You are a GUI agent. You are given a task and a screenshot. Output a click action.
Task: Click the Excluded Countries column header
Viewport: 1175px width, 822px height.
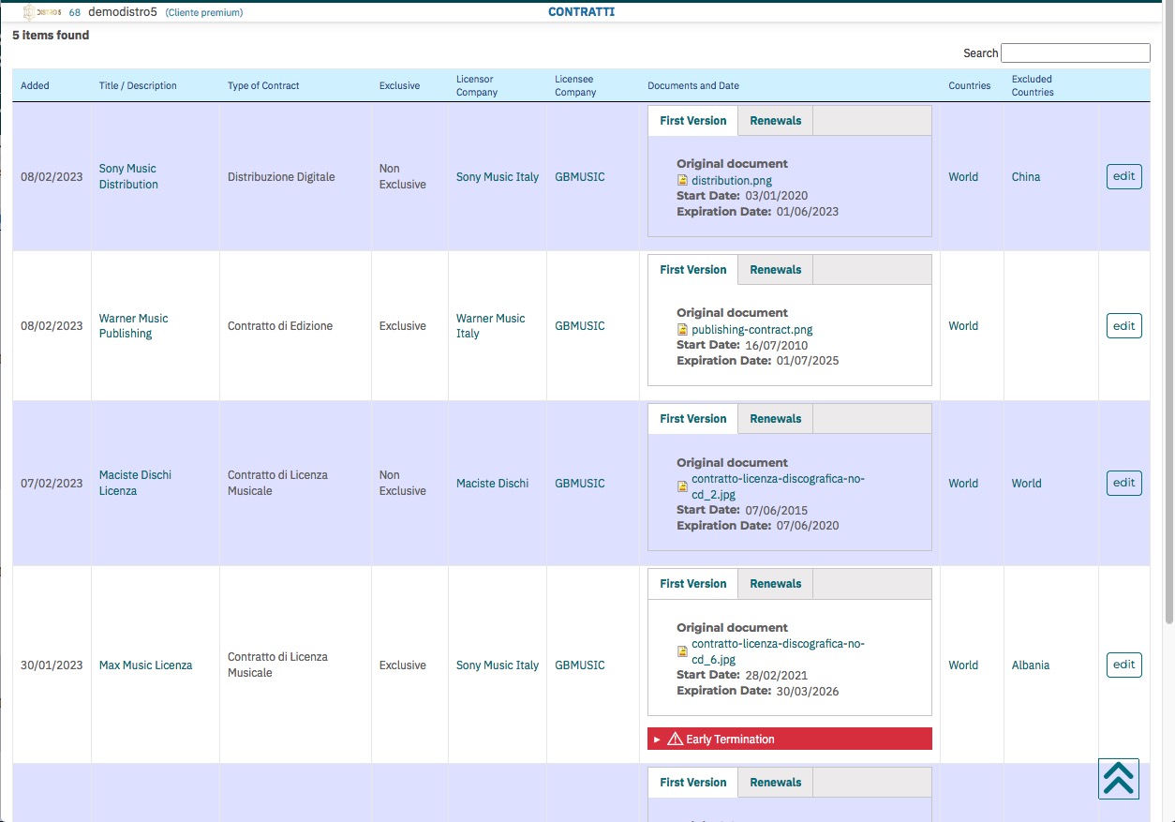coord(1033,85)
